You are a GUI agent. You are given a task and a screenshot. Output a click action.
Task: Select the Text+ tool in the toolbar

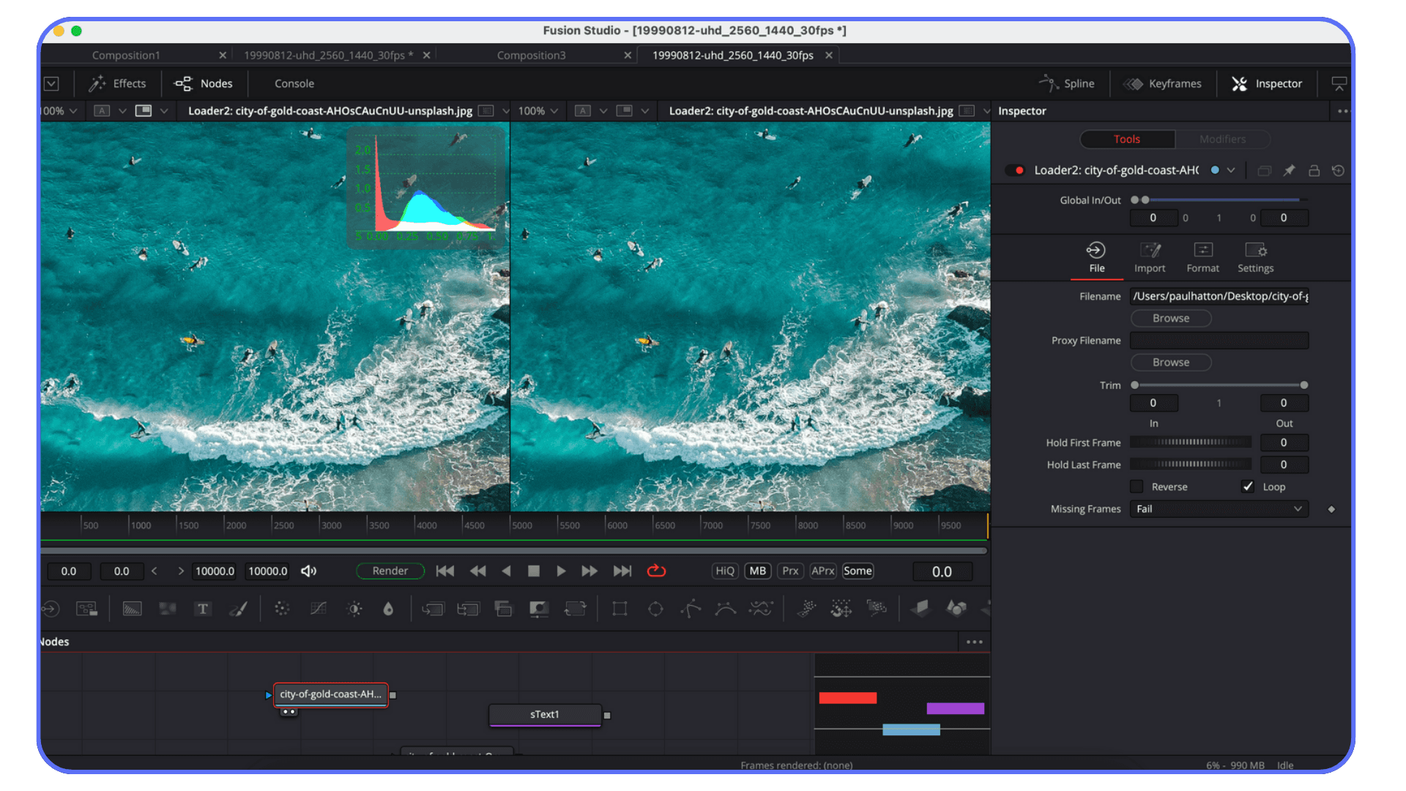[203, 608]
